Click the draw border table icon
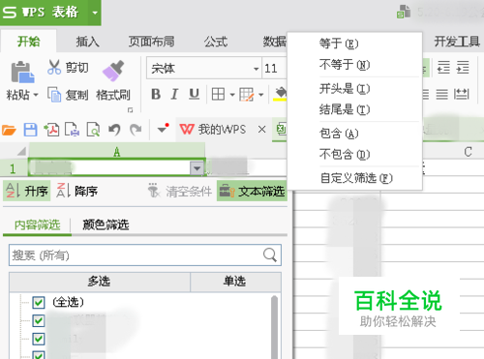484x359 pixels. (x=247, y=95)
